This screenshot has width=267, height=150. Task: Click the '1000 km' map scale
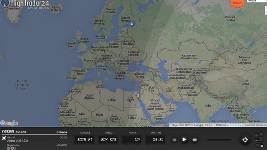click(x=228, y=125)
